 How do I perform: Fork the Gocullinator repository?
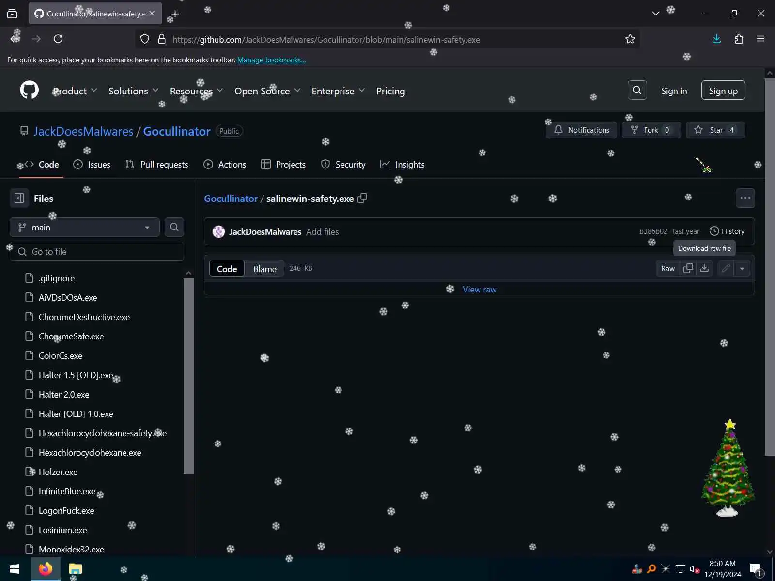[651, 130]
